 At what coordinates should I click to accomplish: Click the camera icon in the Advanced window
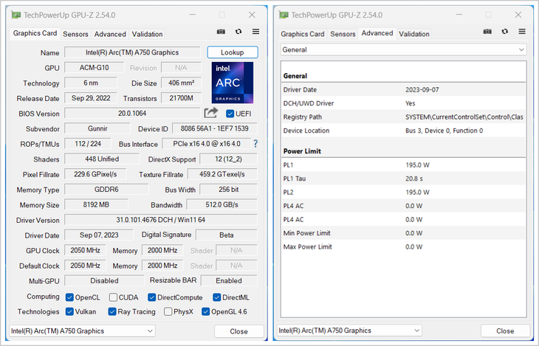(489, 32)
